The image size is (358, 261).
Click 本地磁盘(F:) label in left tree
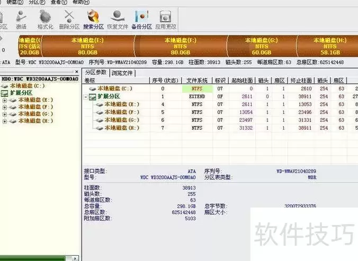click(x=35, y=107)
